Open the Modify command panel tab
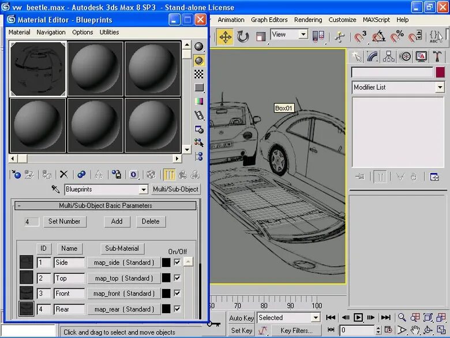The width and height of the screenshot is (450, 338). (x=372, y=57)
